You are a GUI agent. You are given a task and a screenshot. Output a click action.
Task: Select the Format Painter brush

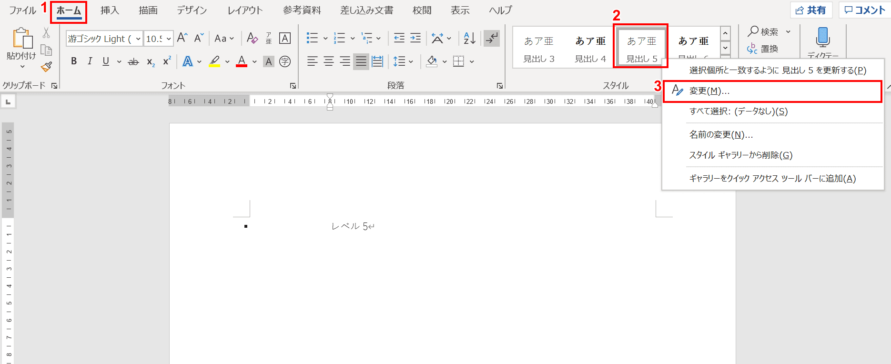46,67
